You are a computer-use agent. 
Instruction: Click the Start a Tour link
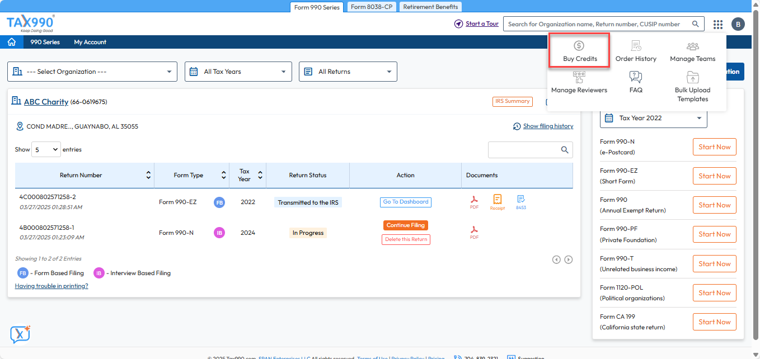482,24
